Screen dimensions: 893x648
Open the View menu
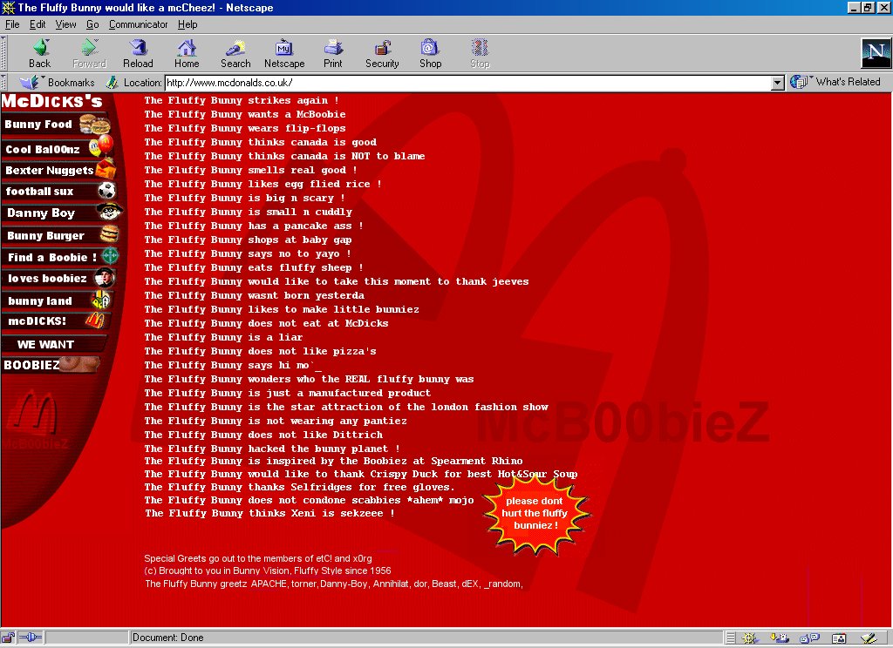click(x=65, y=24)
